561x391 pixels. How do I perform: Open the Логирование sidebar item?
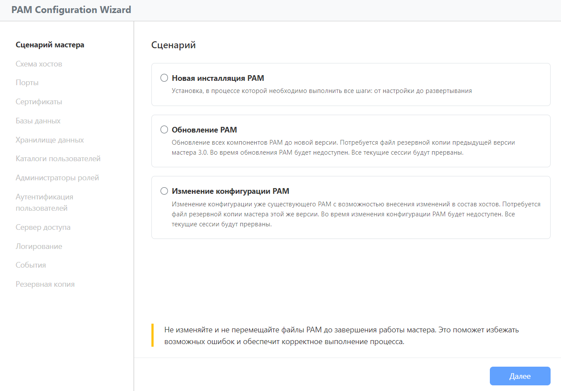(39, 246)
